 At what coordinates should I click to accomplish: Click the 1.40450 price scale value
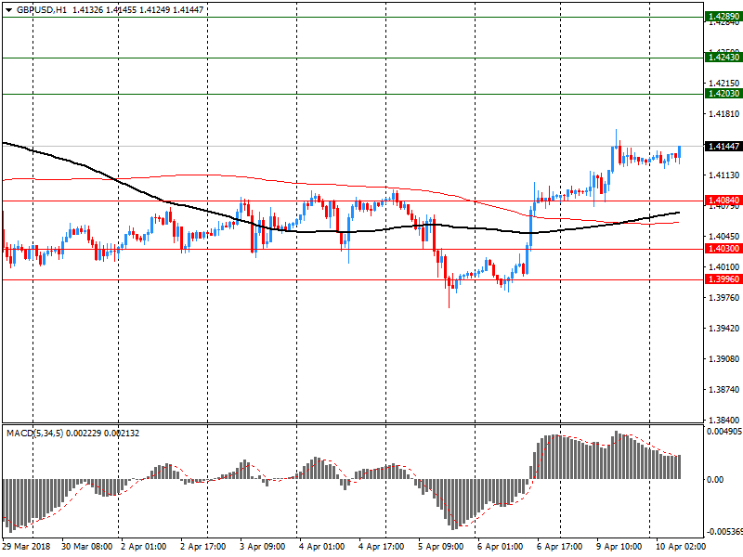click(723, 236)
